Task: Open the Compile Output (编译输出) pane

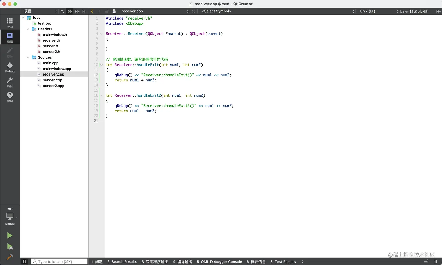Action: (x=182, y=261)
